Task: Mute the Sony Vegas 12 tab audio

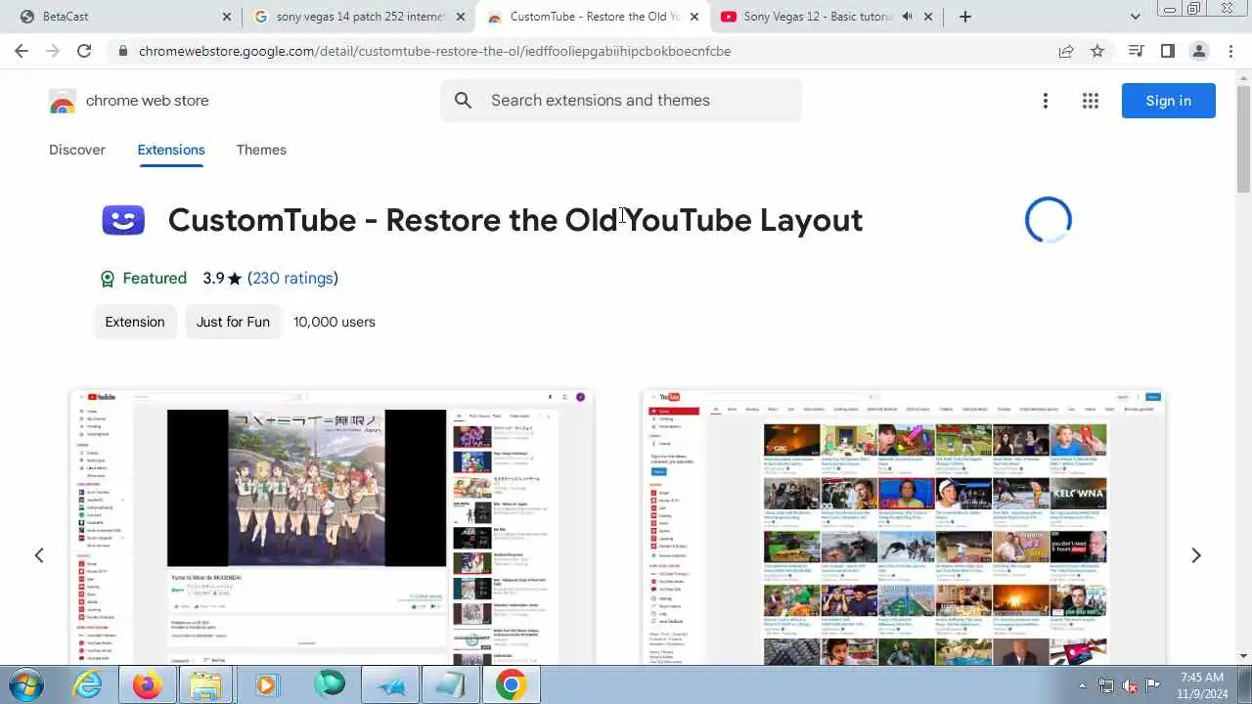Action: pos(907,17)
